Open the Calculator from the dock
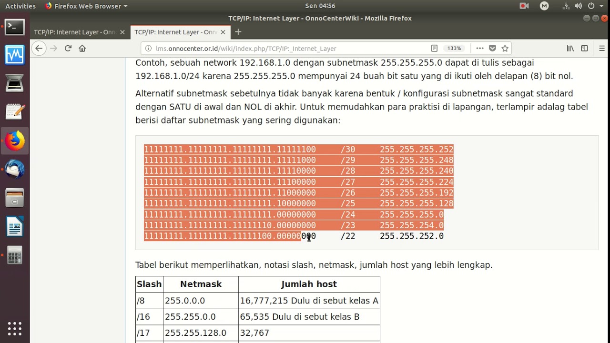 click(15, 255)
